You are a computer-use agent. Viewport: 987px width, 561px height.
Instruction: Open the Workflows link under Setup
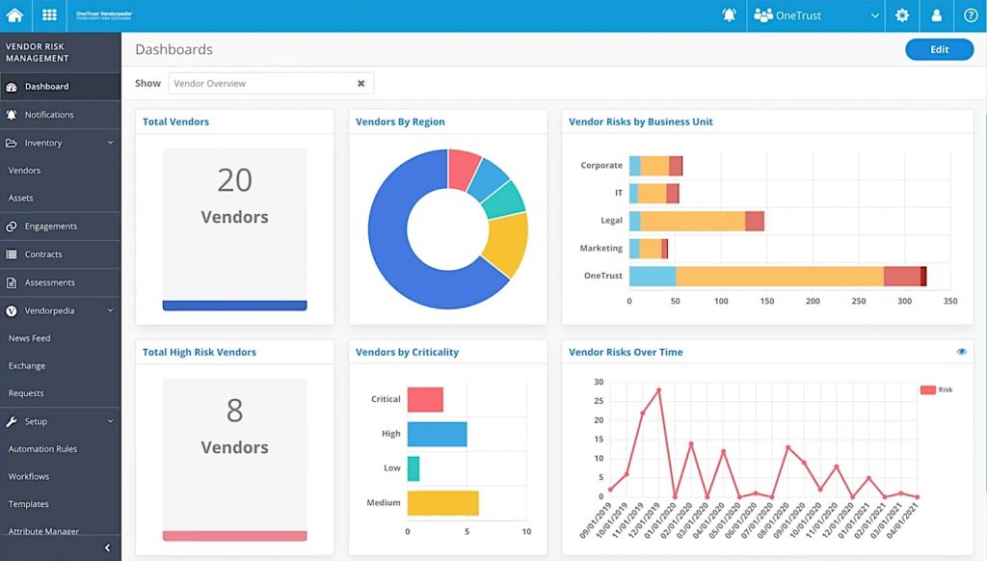(x=29, y=475)
